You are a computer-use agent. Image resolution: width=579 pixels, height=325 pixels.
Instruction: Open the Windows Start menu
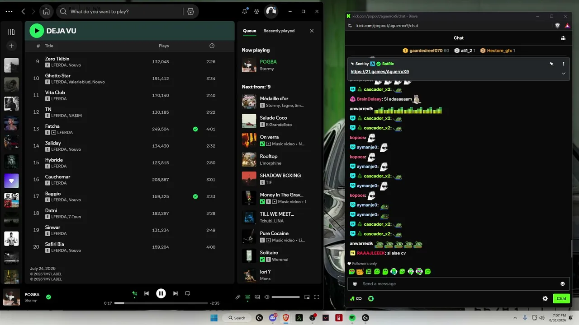pos(214,318)
